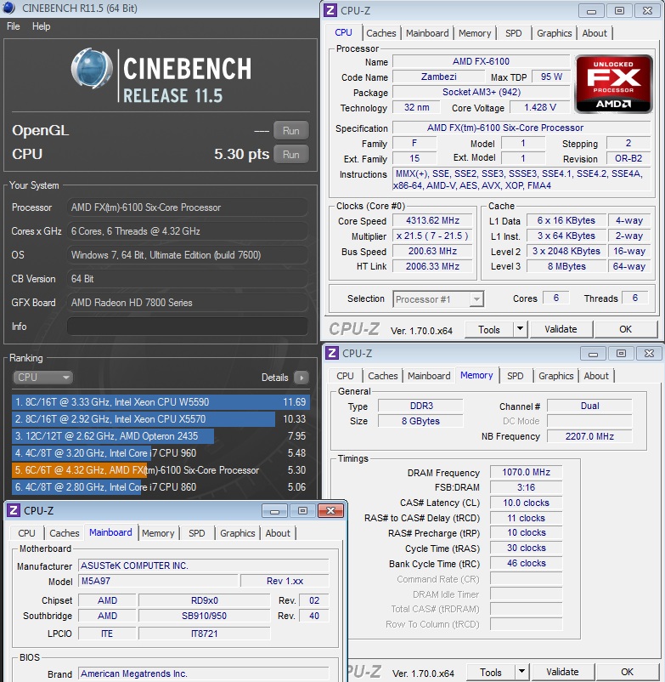This screenshot has width=665, height=682.
Task: Select ranking row Intel Core i7 CPU 960
Action: (161, 452)
